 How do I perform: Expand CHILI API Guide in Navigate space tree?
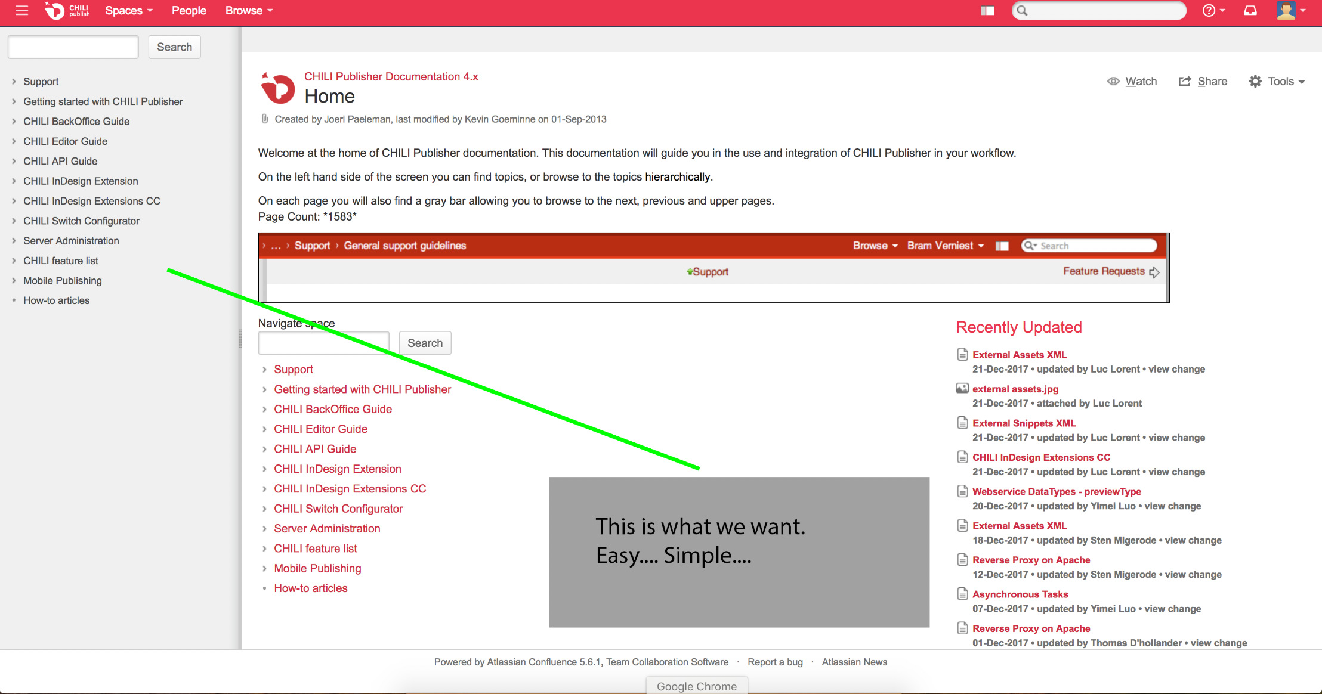coord(264,449)
